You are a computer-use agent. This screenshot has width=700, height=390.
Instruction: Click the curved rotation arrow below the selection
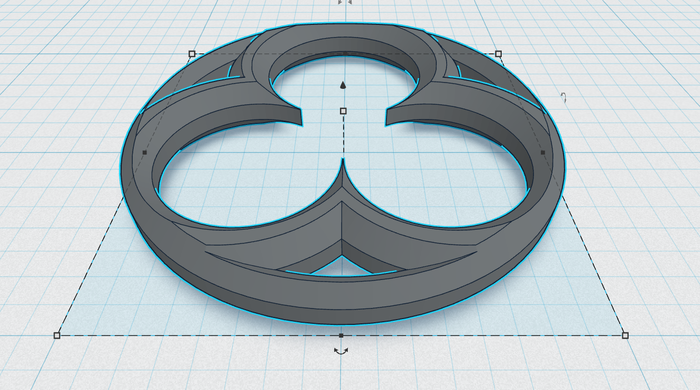coord(341,350)
